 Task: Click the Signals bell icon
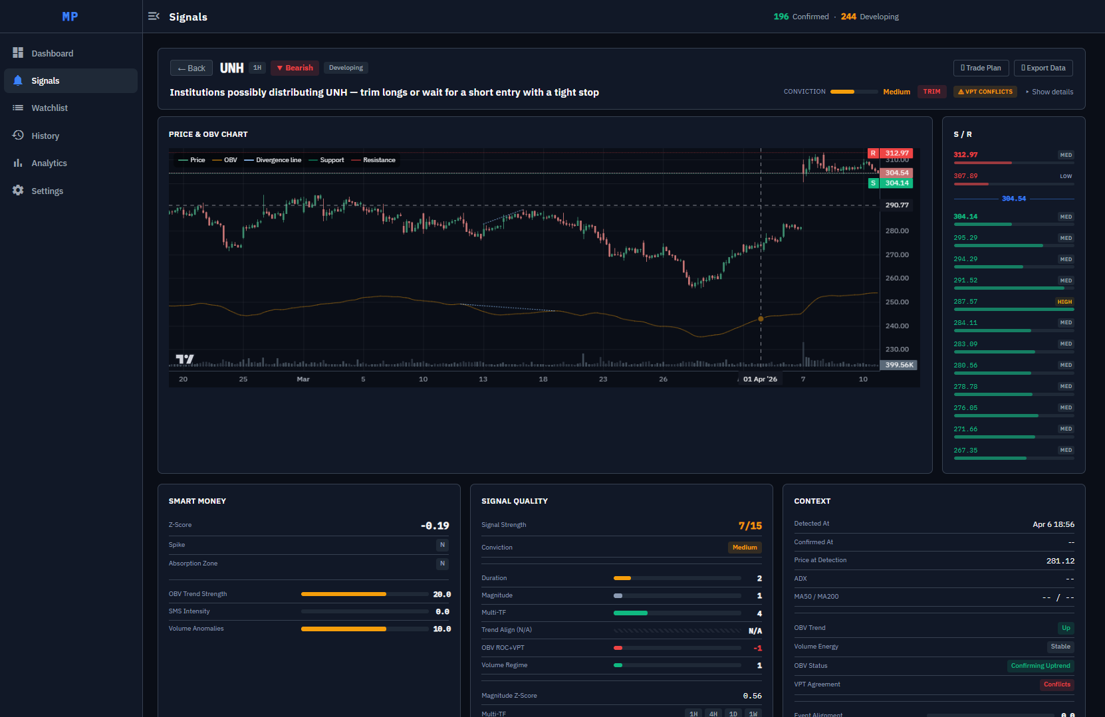(18, 80)
